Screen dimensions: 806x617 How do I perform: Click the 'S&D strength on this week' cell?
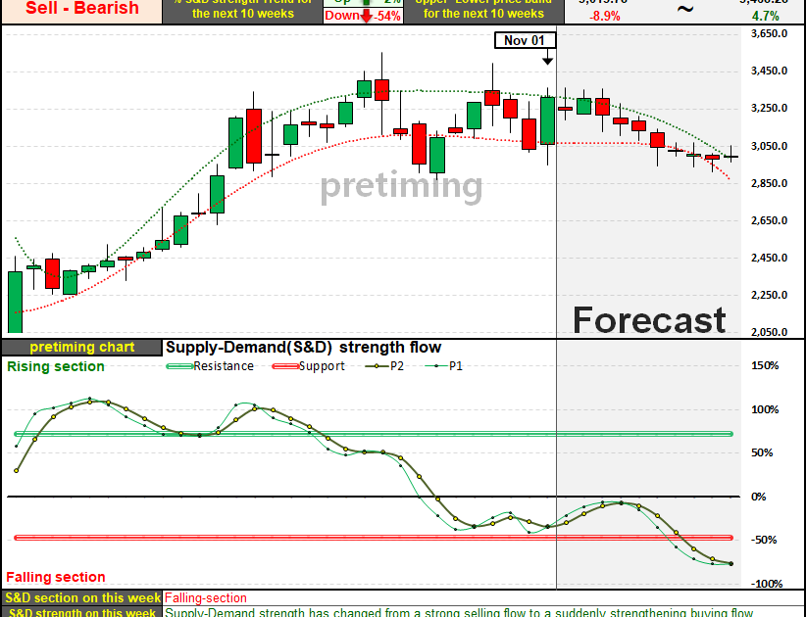pos(82,612)
